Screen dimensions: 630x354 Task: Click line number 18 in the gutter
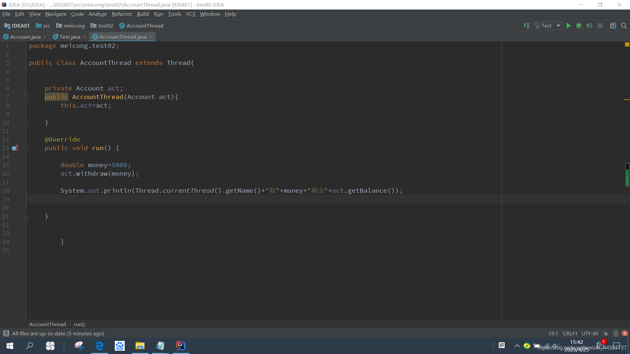pyautogui.click(x=6, y=191)
